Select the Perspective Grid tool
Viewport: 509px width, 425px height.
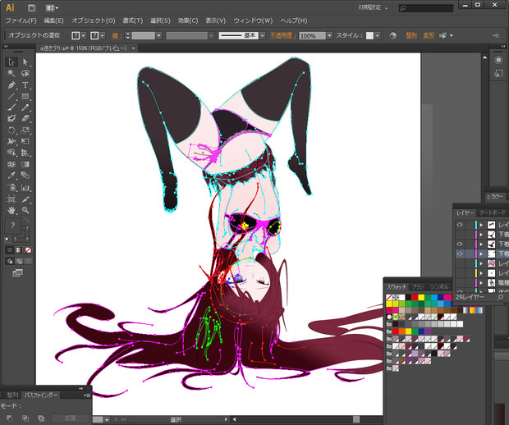[x=25, y=153]
